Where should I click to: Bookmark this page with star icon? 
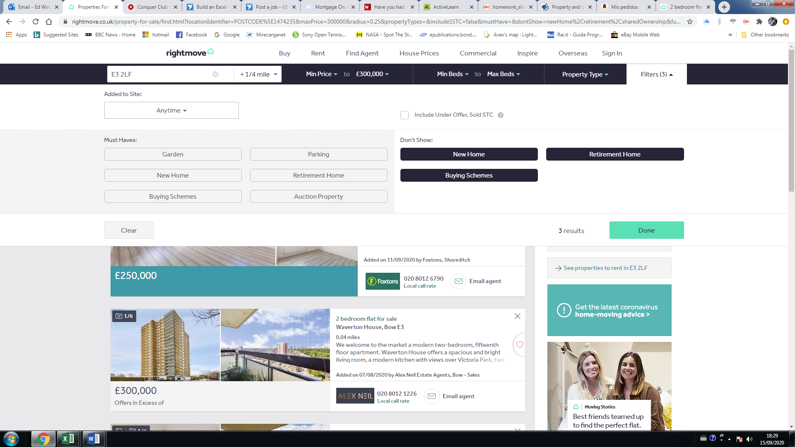(690, 22)
